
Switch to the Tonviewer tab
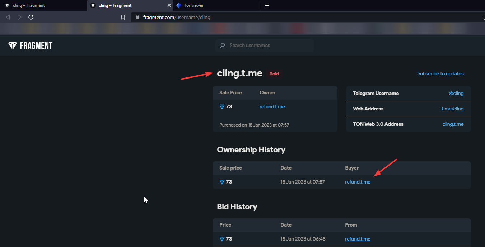click(216, 5)
